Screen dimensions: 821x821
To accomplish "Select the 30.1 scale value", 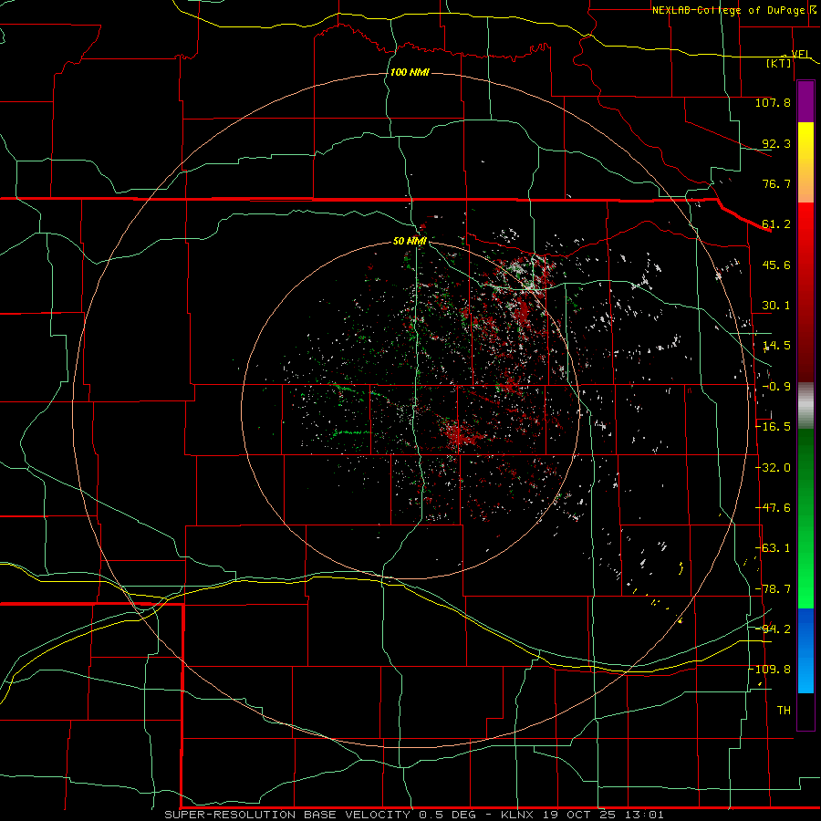I will pyautogui.click(x=776, y=306).
